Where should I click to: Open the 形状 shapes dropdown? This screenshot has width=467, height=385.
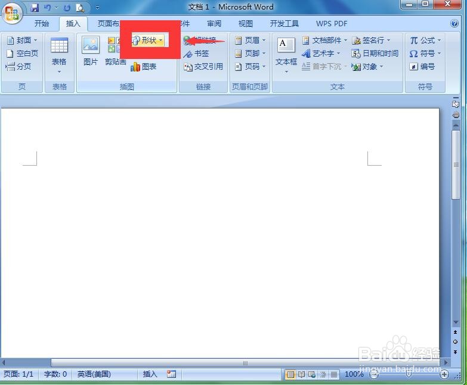[148, 40]
